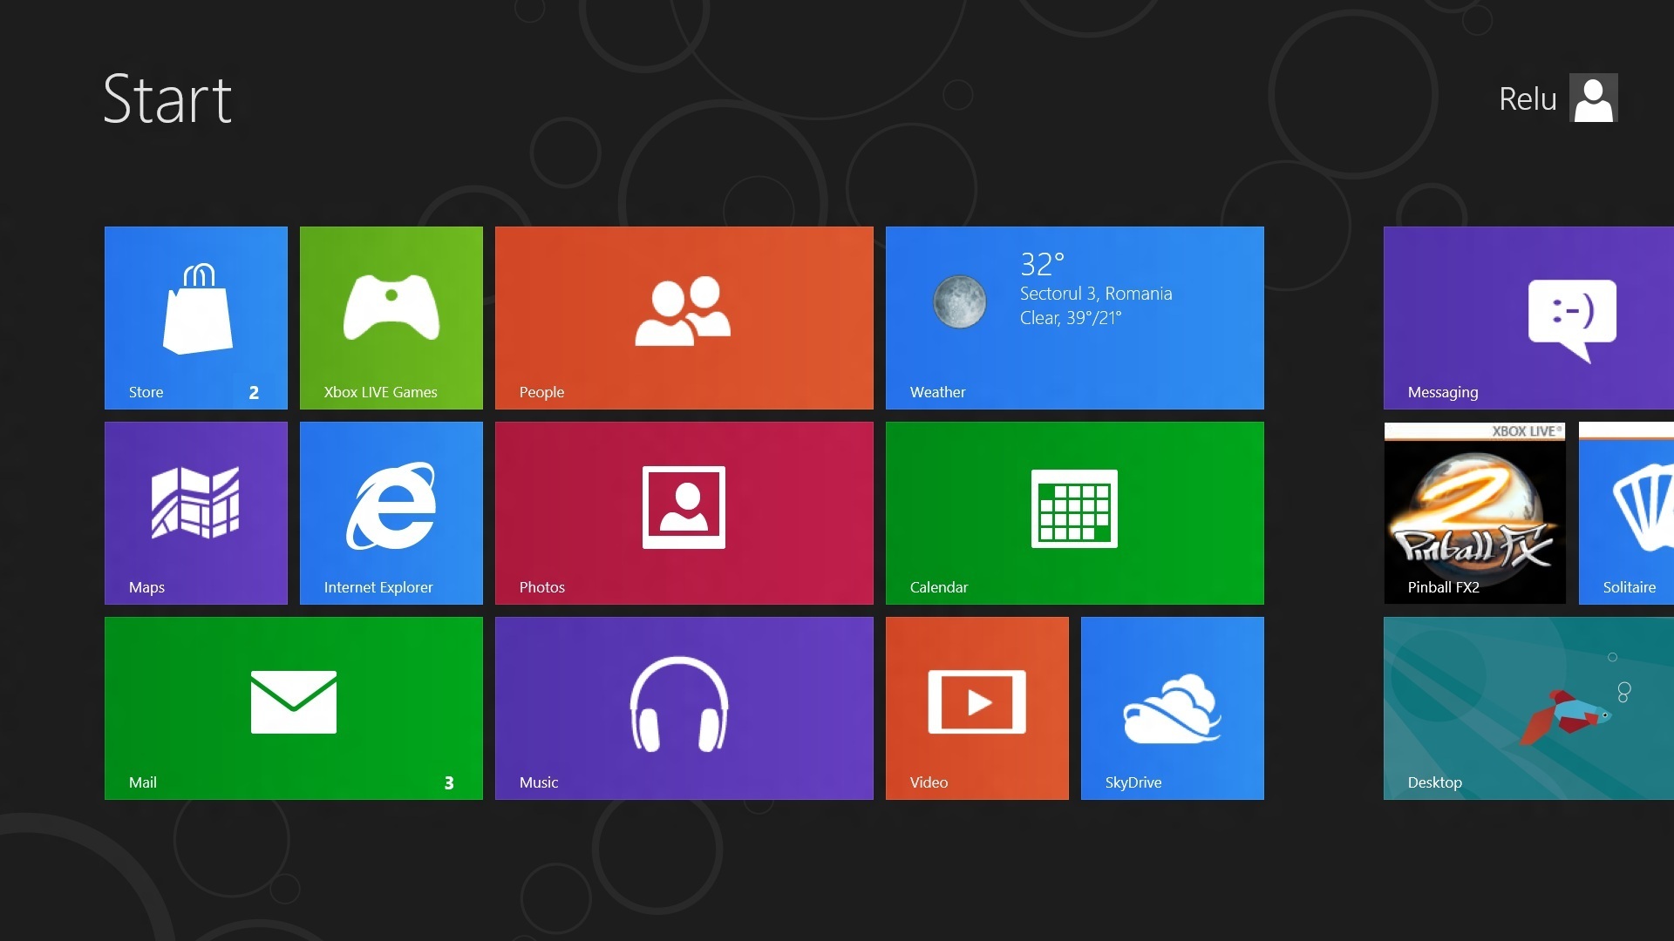Open the Internet Explorer tile
This screenshot has height=941, width=1674.
391,513
